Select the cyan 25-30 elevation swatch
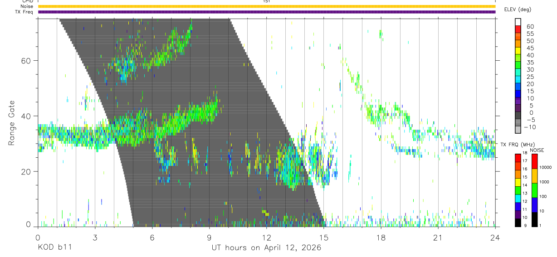Viewport: 557px width, 257px height. click(x=518, y=73)
